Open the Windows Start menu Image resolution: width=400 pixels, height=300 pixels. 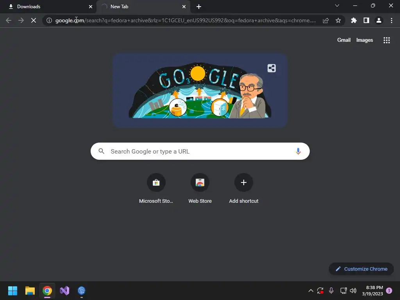pyautogui.click(x=12, y=291)
